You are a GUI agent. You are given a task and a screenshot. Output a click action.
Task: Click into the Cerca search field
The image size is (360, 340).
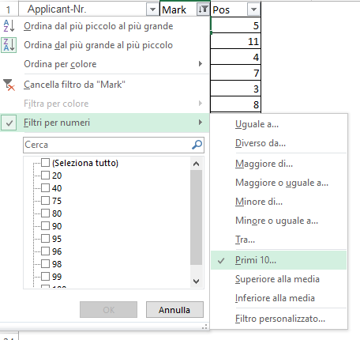[107, 145]
